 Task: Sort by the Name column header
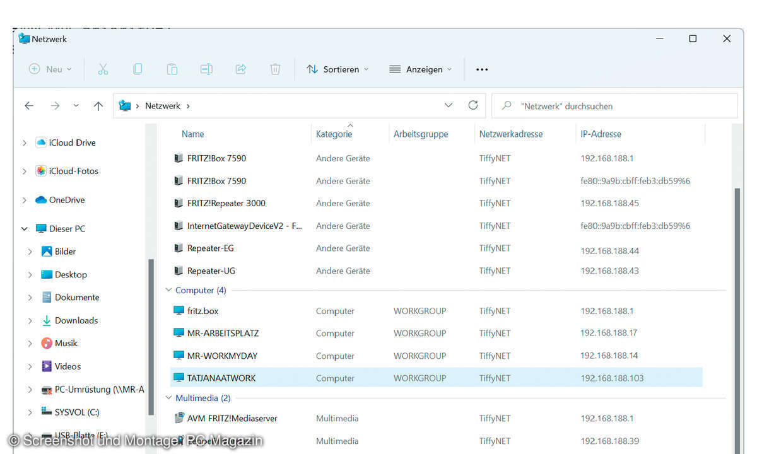[x=193, y=134]
